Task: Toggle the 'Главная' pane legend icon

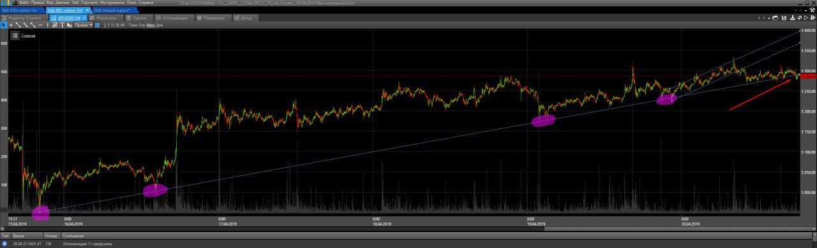Action: (x=15, y=36)
